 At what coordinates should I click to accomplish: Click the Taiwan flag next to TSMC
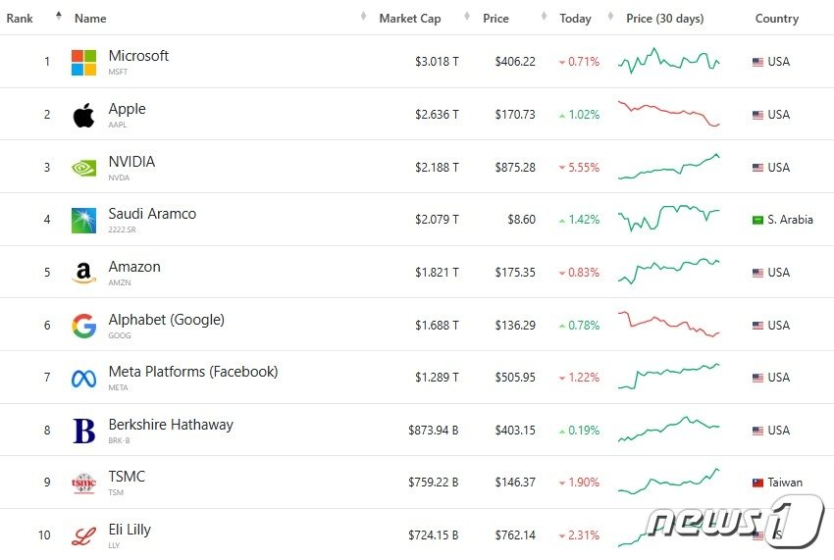757,483
